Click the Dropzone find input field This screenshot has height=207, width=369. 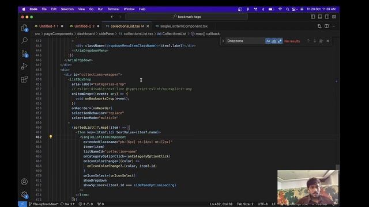point(245,41)
